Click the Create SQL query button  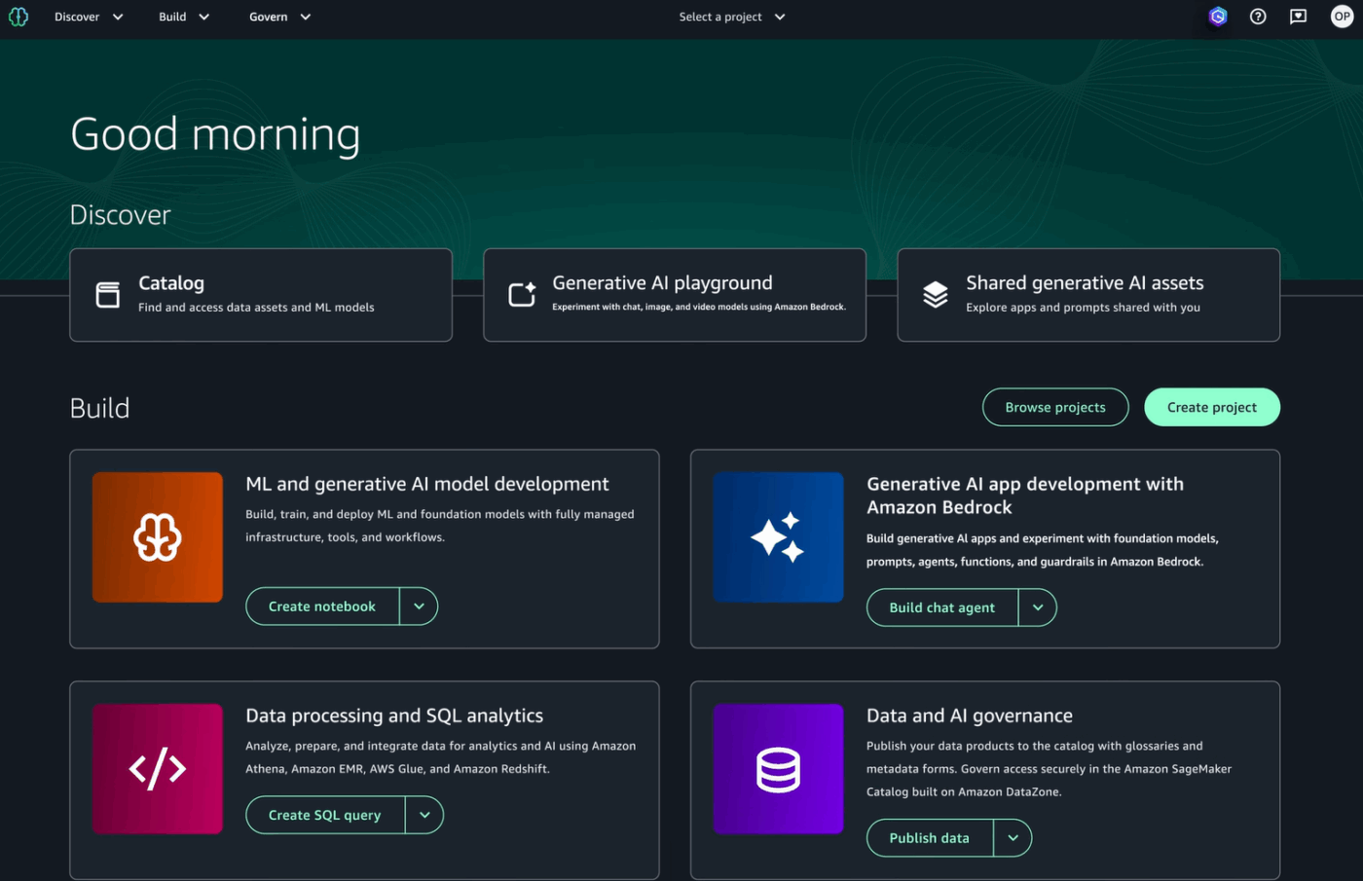[x=325, y=815]
